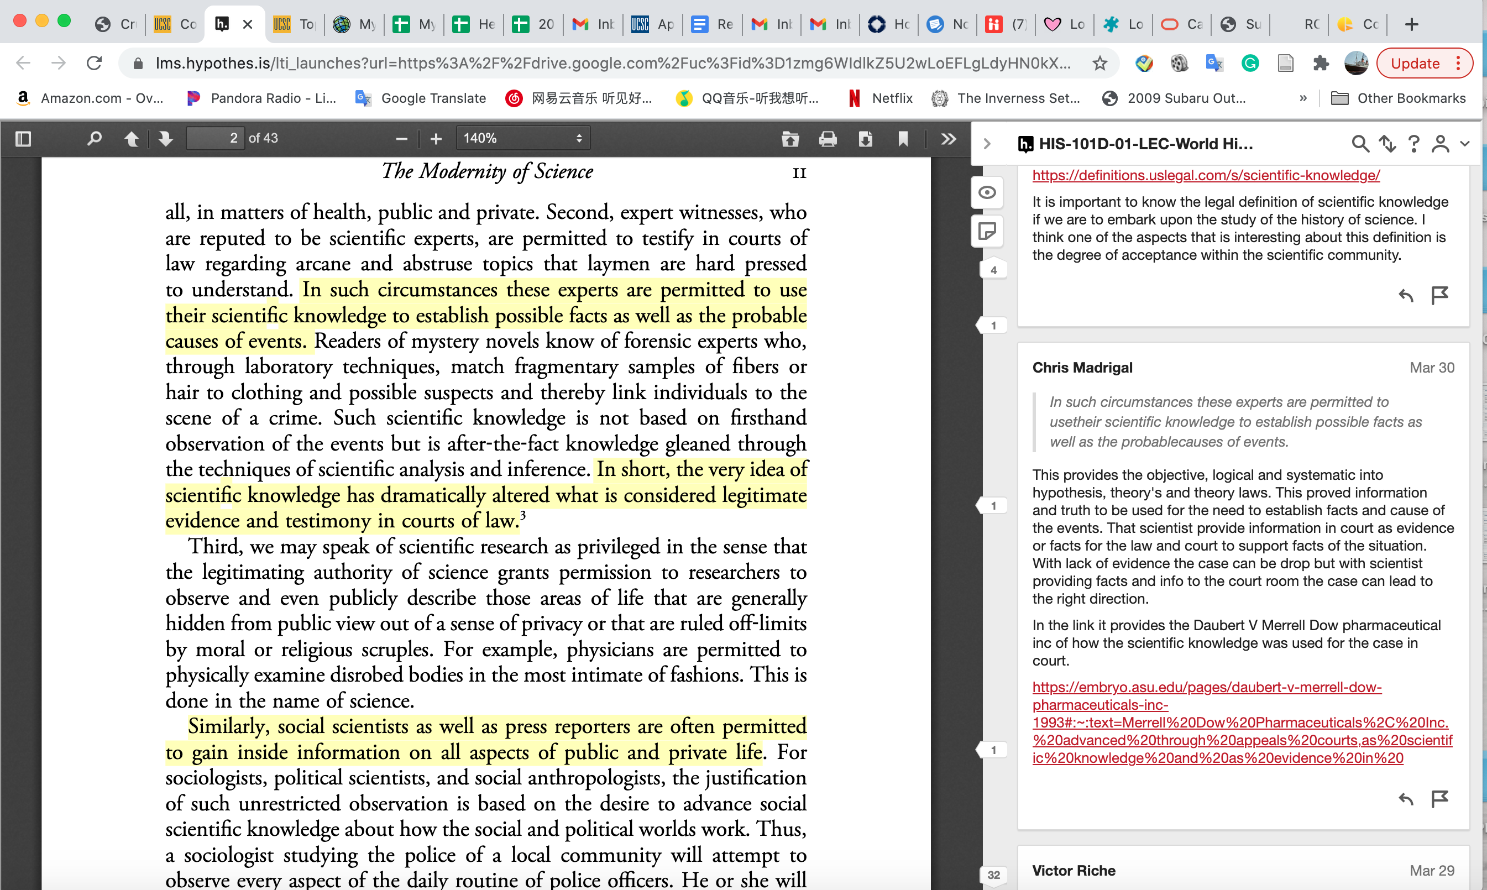Click the Chrome Update button
The width and height of the screenshot is (1487, 890).
(x=1415, y=63)
